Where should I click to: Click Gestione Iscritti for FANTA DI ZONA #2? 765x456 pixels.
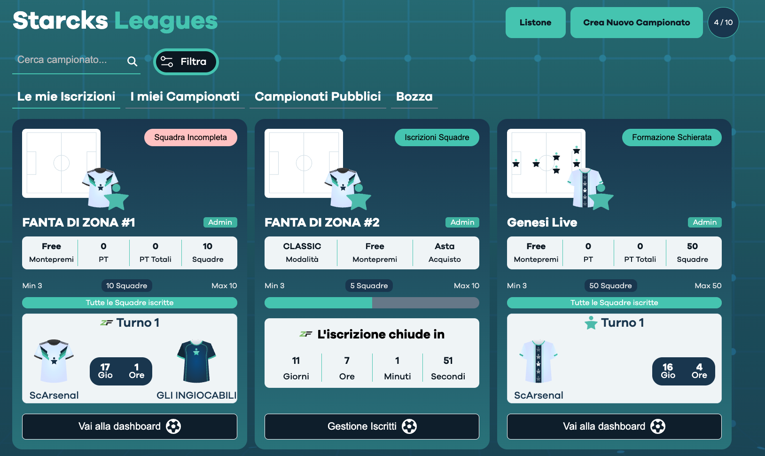(x=372, y=426)
